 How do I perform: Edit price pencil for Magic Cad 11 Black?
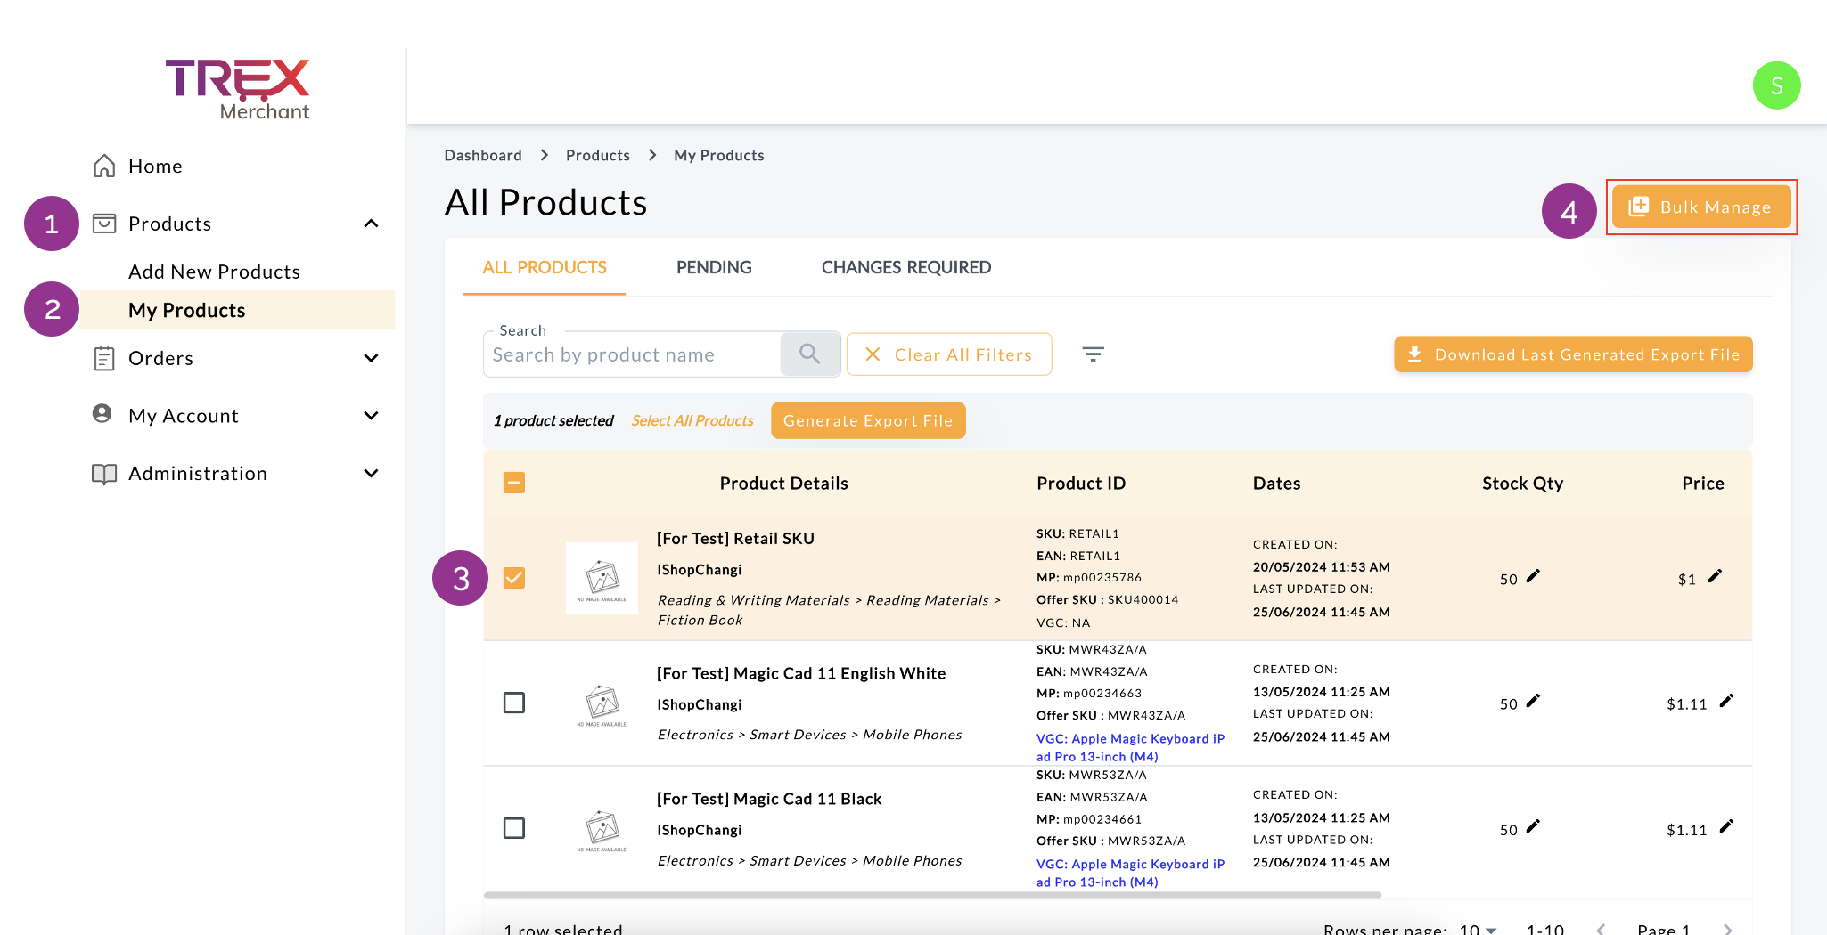point(1726,827)
